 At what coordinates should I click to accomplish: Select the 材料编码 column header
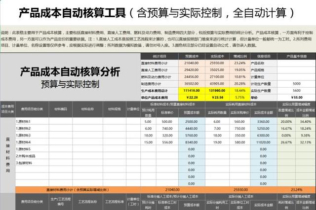pos(61,109)
